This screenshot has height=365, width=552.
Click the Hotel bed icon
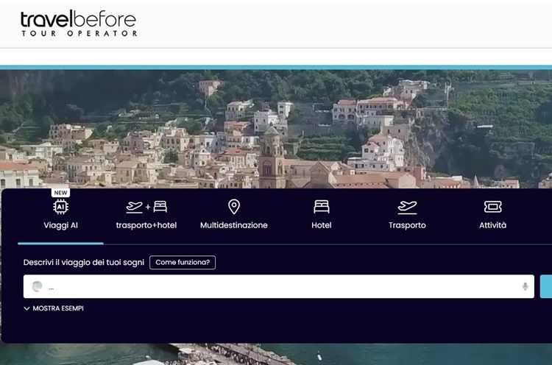click(x=321, y=207)
